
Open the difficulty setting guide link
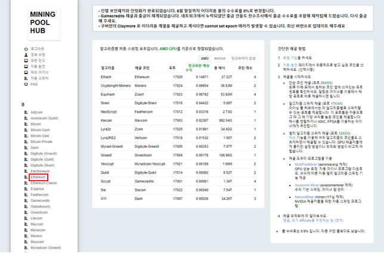[x=313, y=221]
